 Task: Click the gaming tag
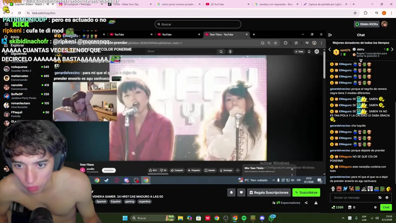tap(130, 201)
